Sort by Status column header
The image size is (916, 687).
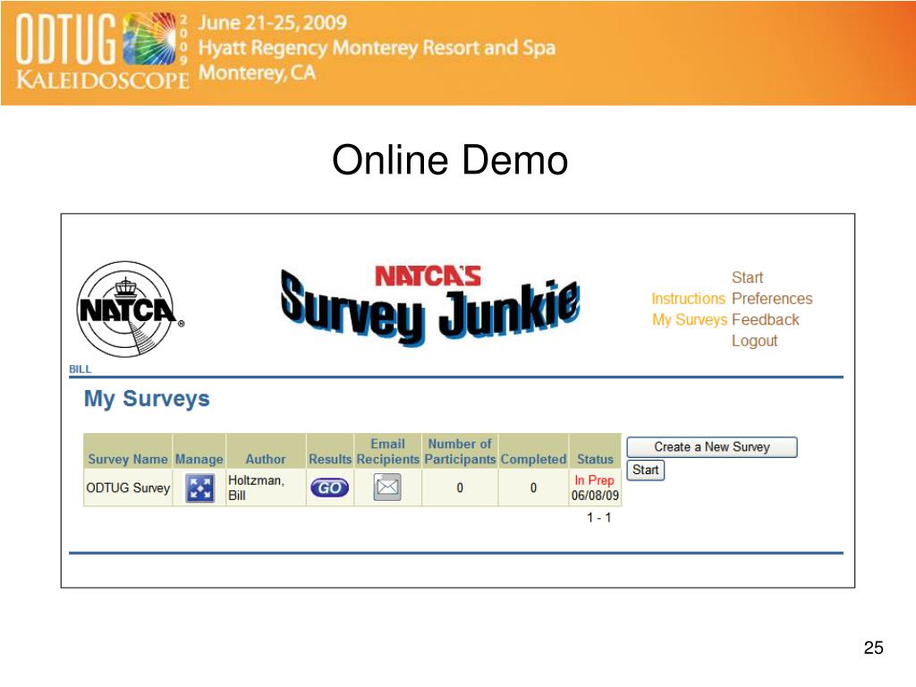(595, 459)
